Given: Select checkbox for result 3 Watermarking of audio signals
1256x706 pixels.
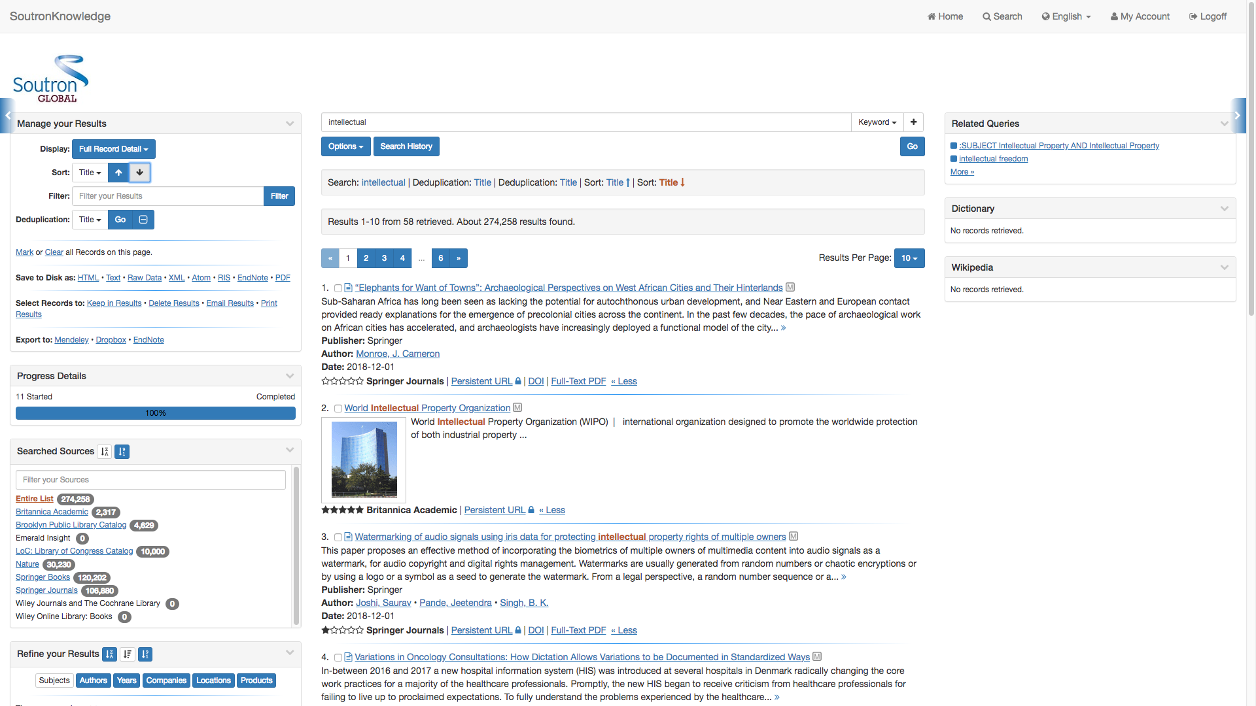Looking at the screenshot, I should pos(338,537).
